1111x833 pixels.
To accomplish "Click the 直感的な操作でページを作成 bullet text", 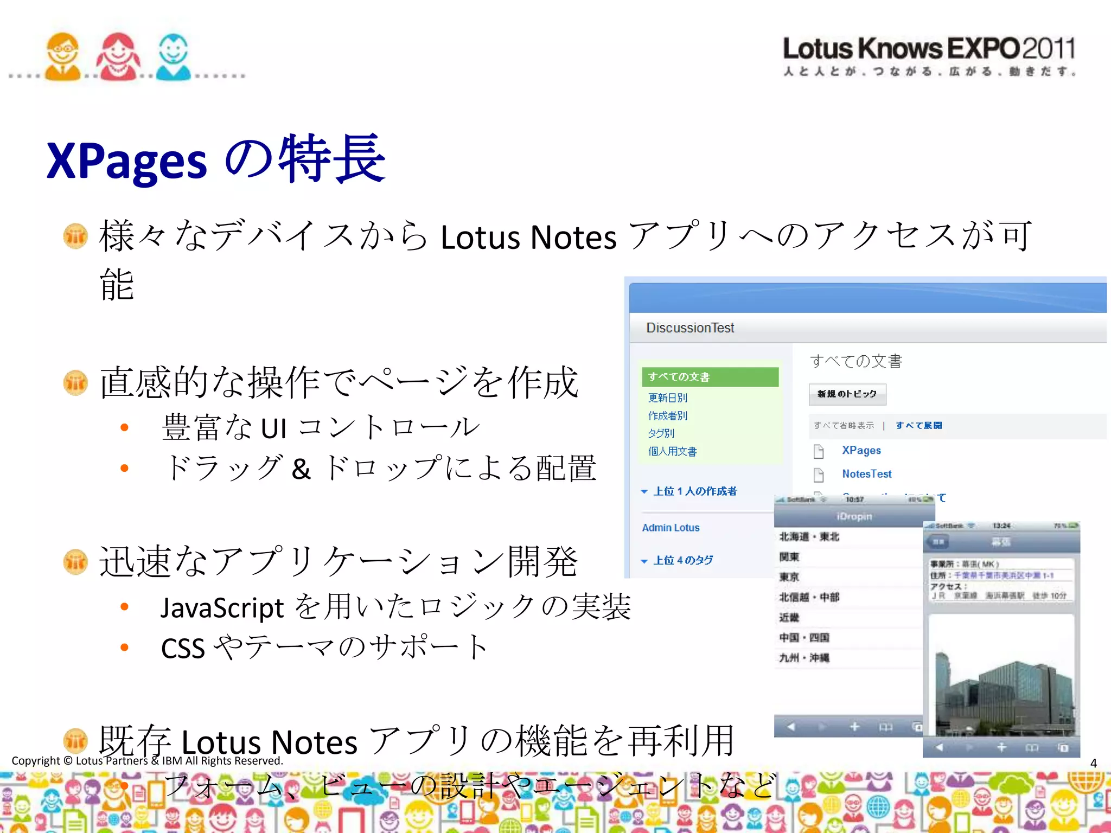I will click(340, 382).
